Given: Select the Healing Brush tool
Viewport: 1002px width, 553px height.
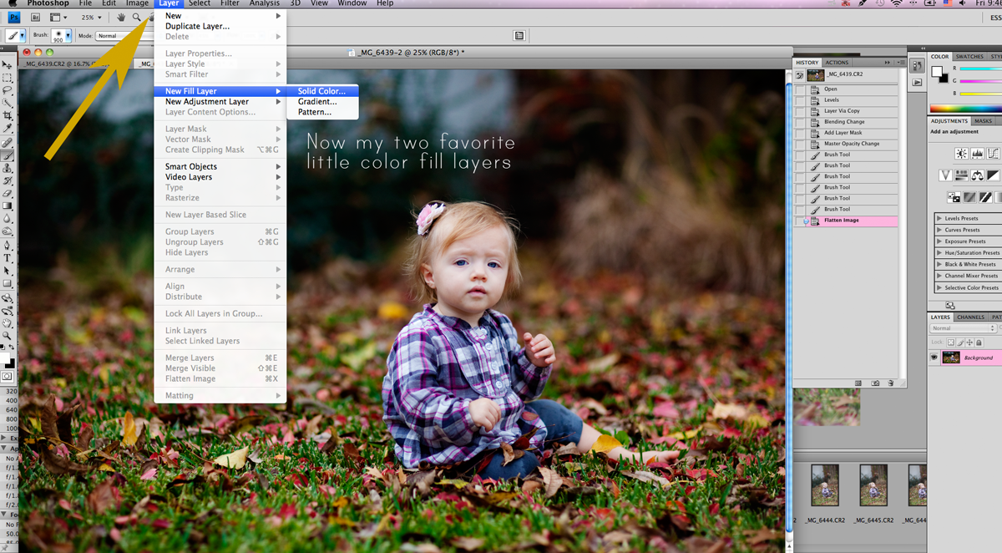Looking at the screenshot, I should pyautogui.click(x=8, y=143).
